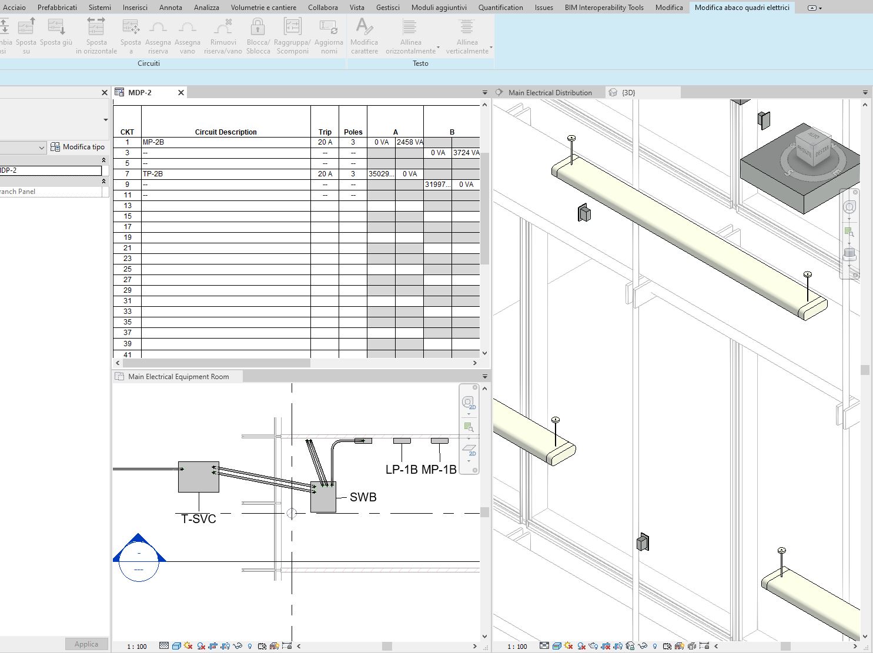The width and height of the screenshot is (873, 653).
Task: Click the 1:100 scale control in status bar
Action: tap(136, 646)
